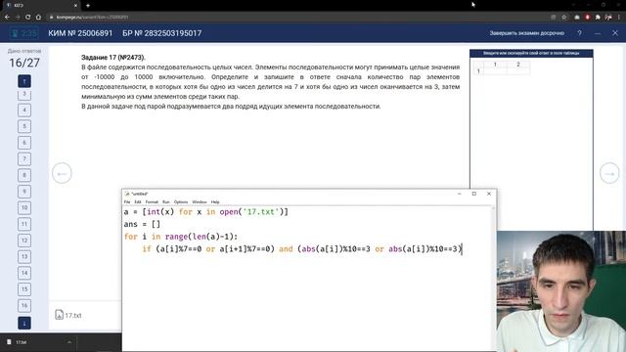Viewport: 626px width, 352px height.
Task: Reload the page with the refresh icon
Action: click(x=27, y=18)
